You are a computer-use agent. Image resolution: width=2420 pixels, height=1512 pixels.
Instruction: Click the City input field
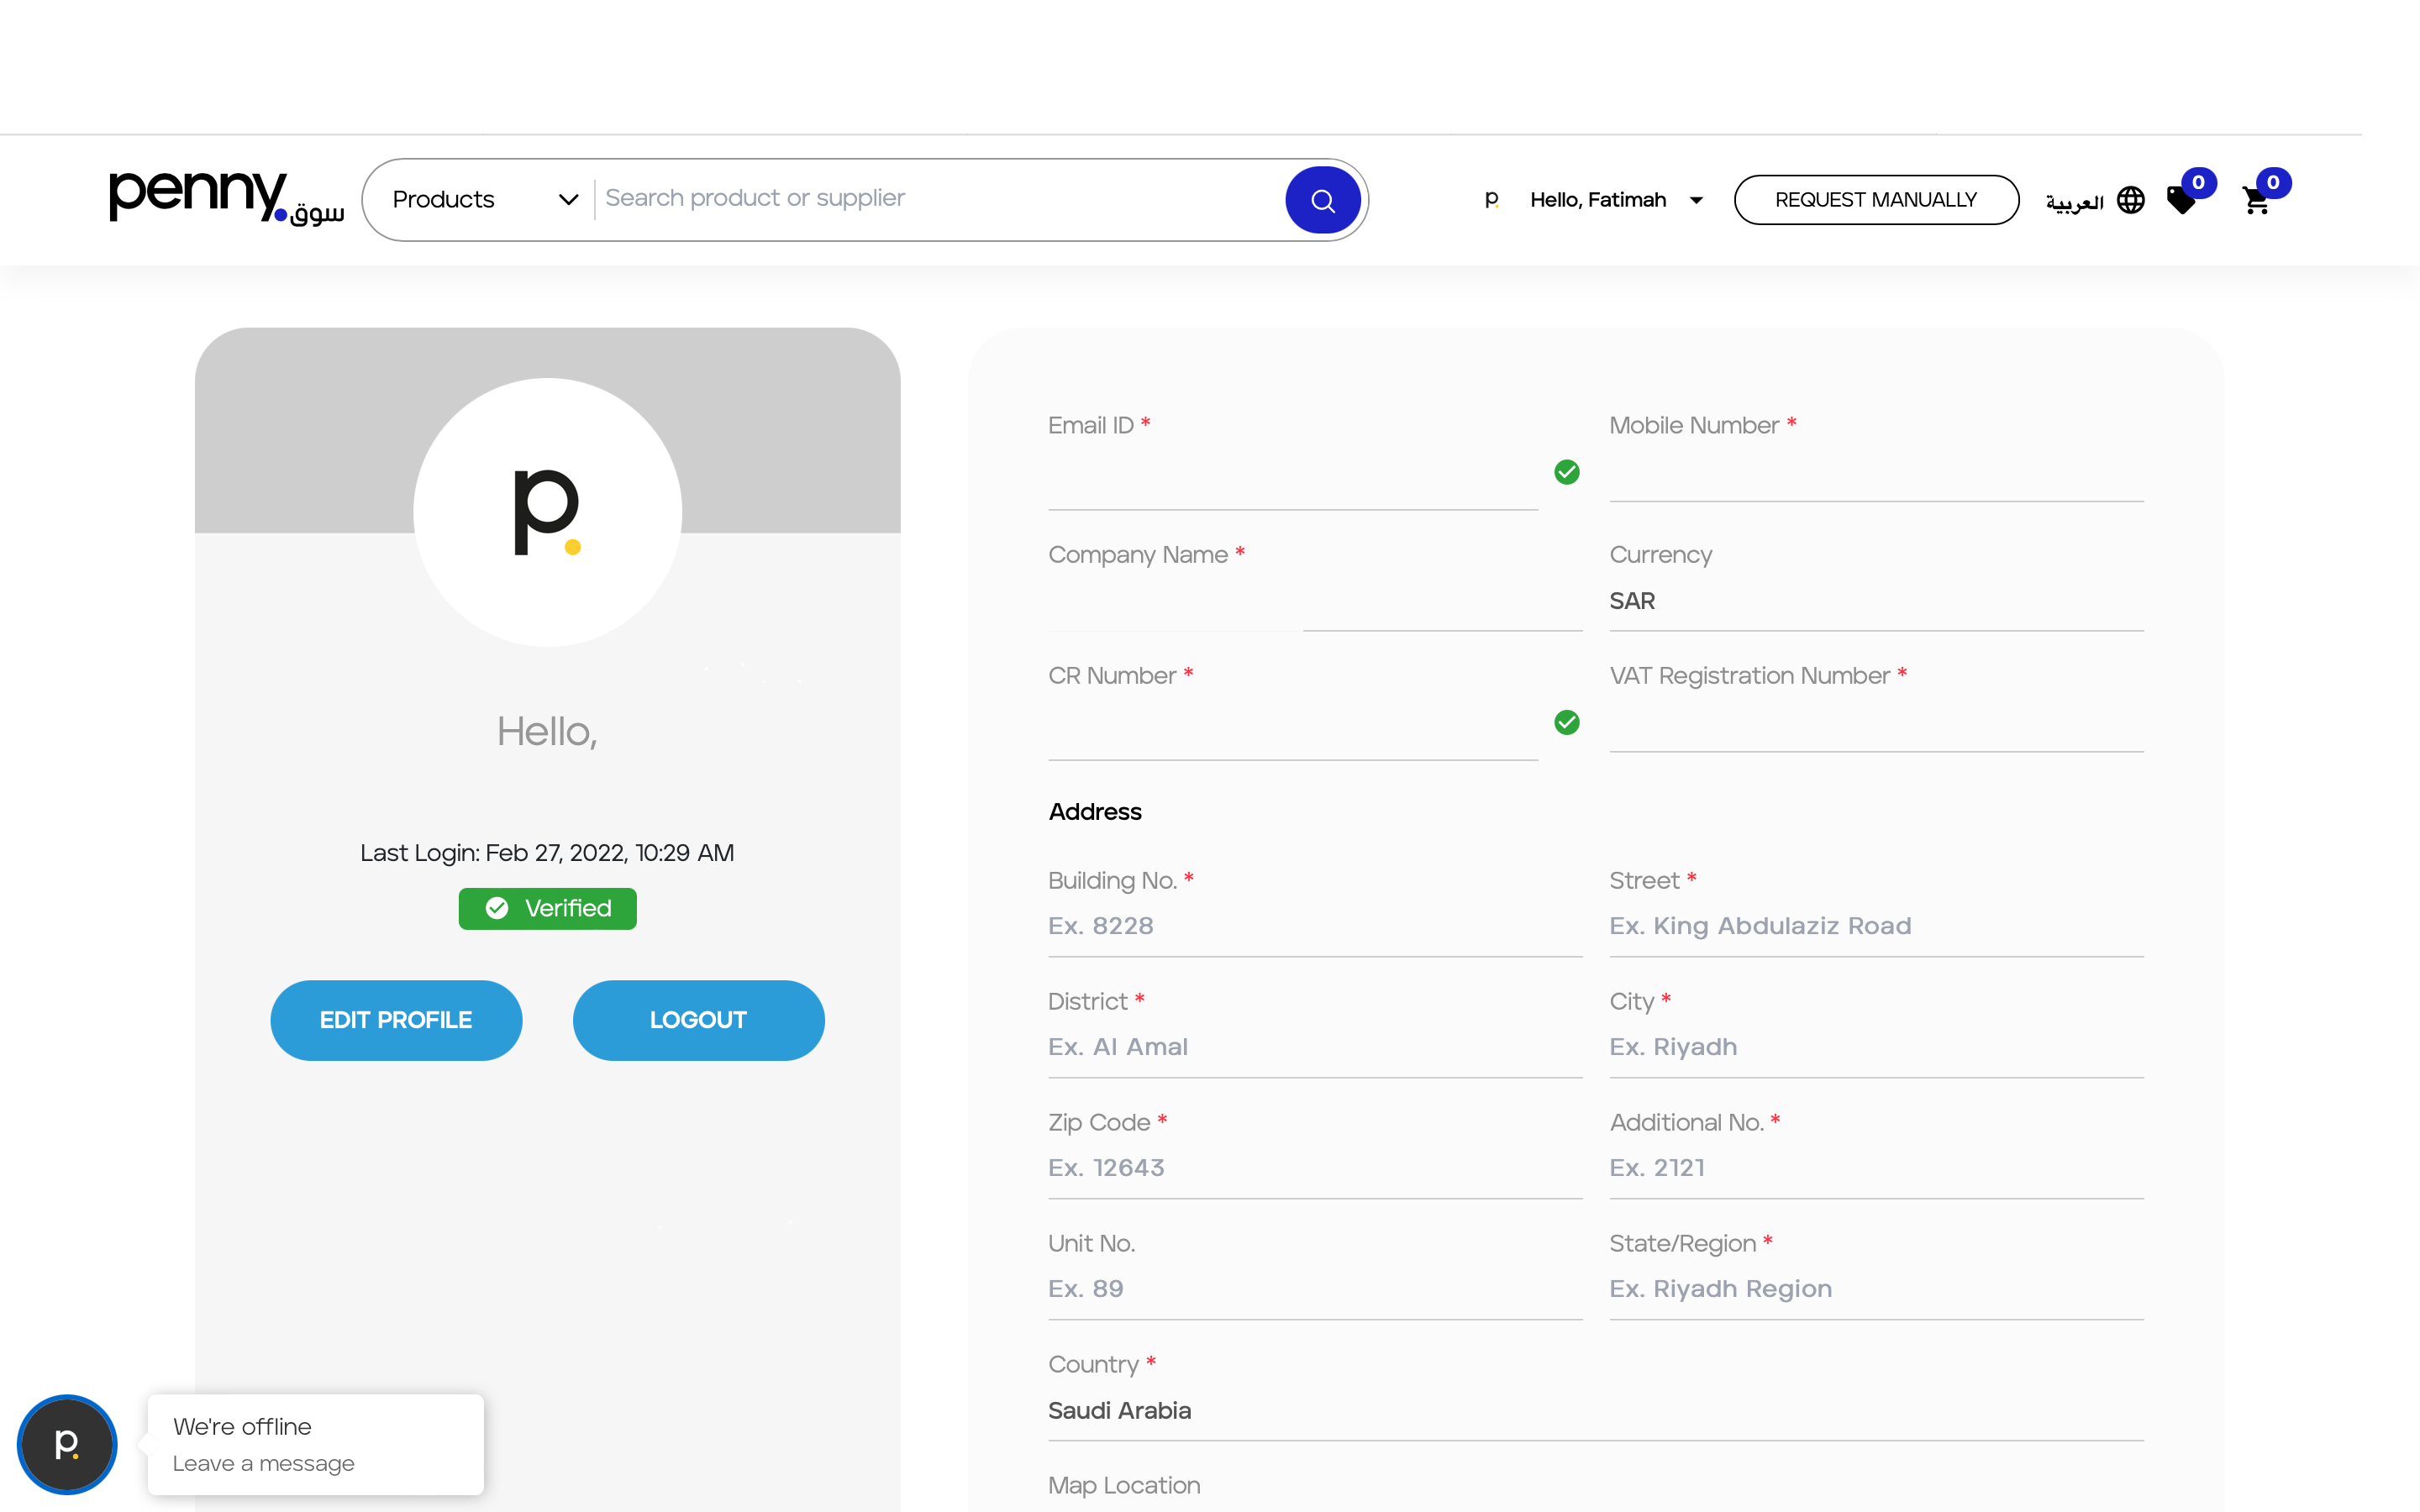pos(1876,1048)
